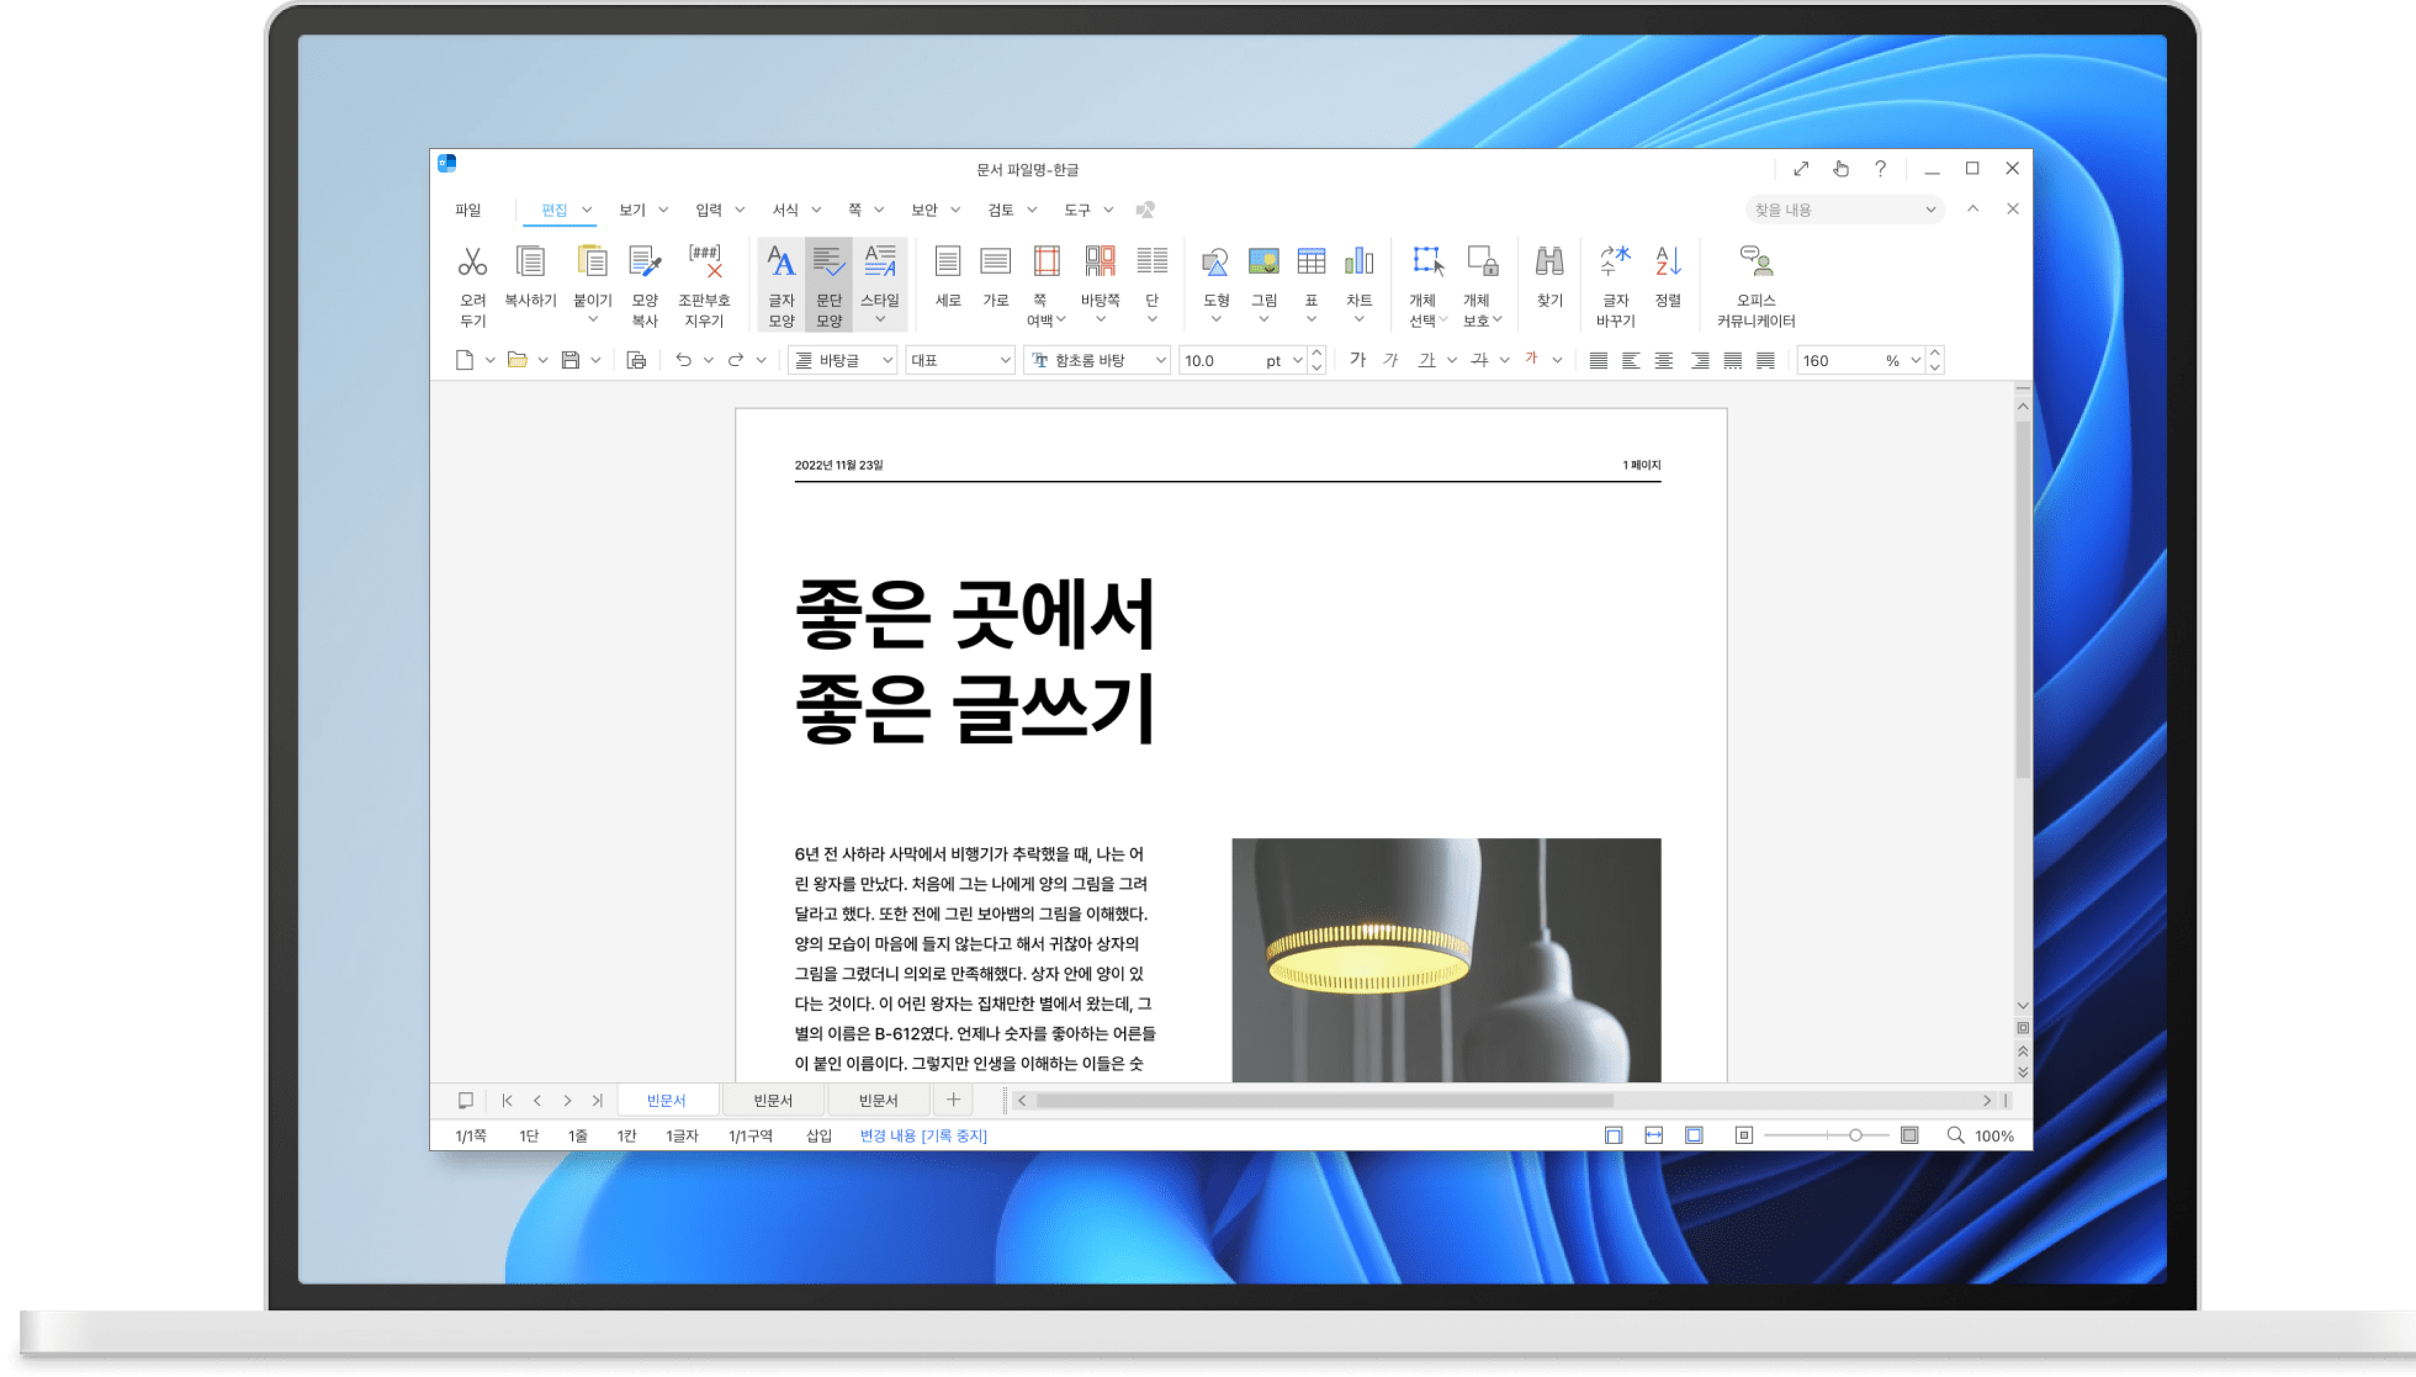Click the 정렬 sort A-Z icon
Screen dimensions: 2416x1377
(x=1667, y=262)
